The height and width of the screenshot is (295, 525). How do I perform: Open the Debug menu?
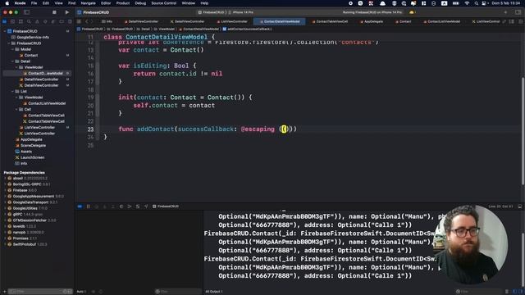coord(140,3)
